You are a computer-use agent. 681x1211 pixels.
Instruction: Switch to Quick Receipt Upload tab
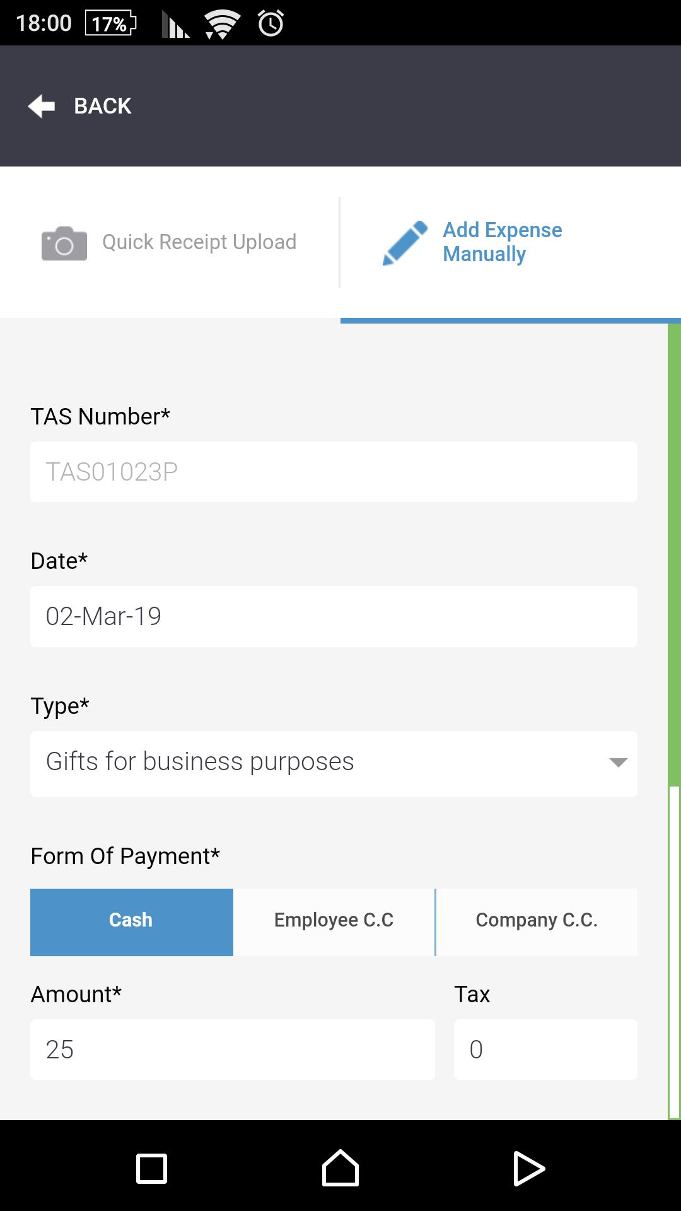pyautogui.click(x=199, y=243)
